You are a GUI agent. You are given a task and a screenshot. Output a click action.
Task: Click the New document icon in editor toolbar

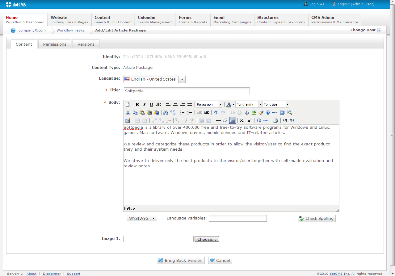point(128,104)
